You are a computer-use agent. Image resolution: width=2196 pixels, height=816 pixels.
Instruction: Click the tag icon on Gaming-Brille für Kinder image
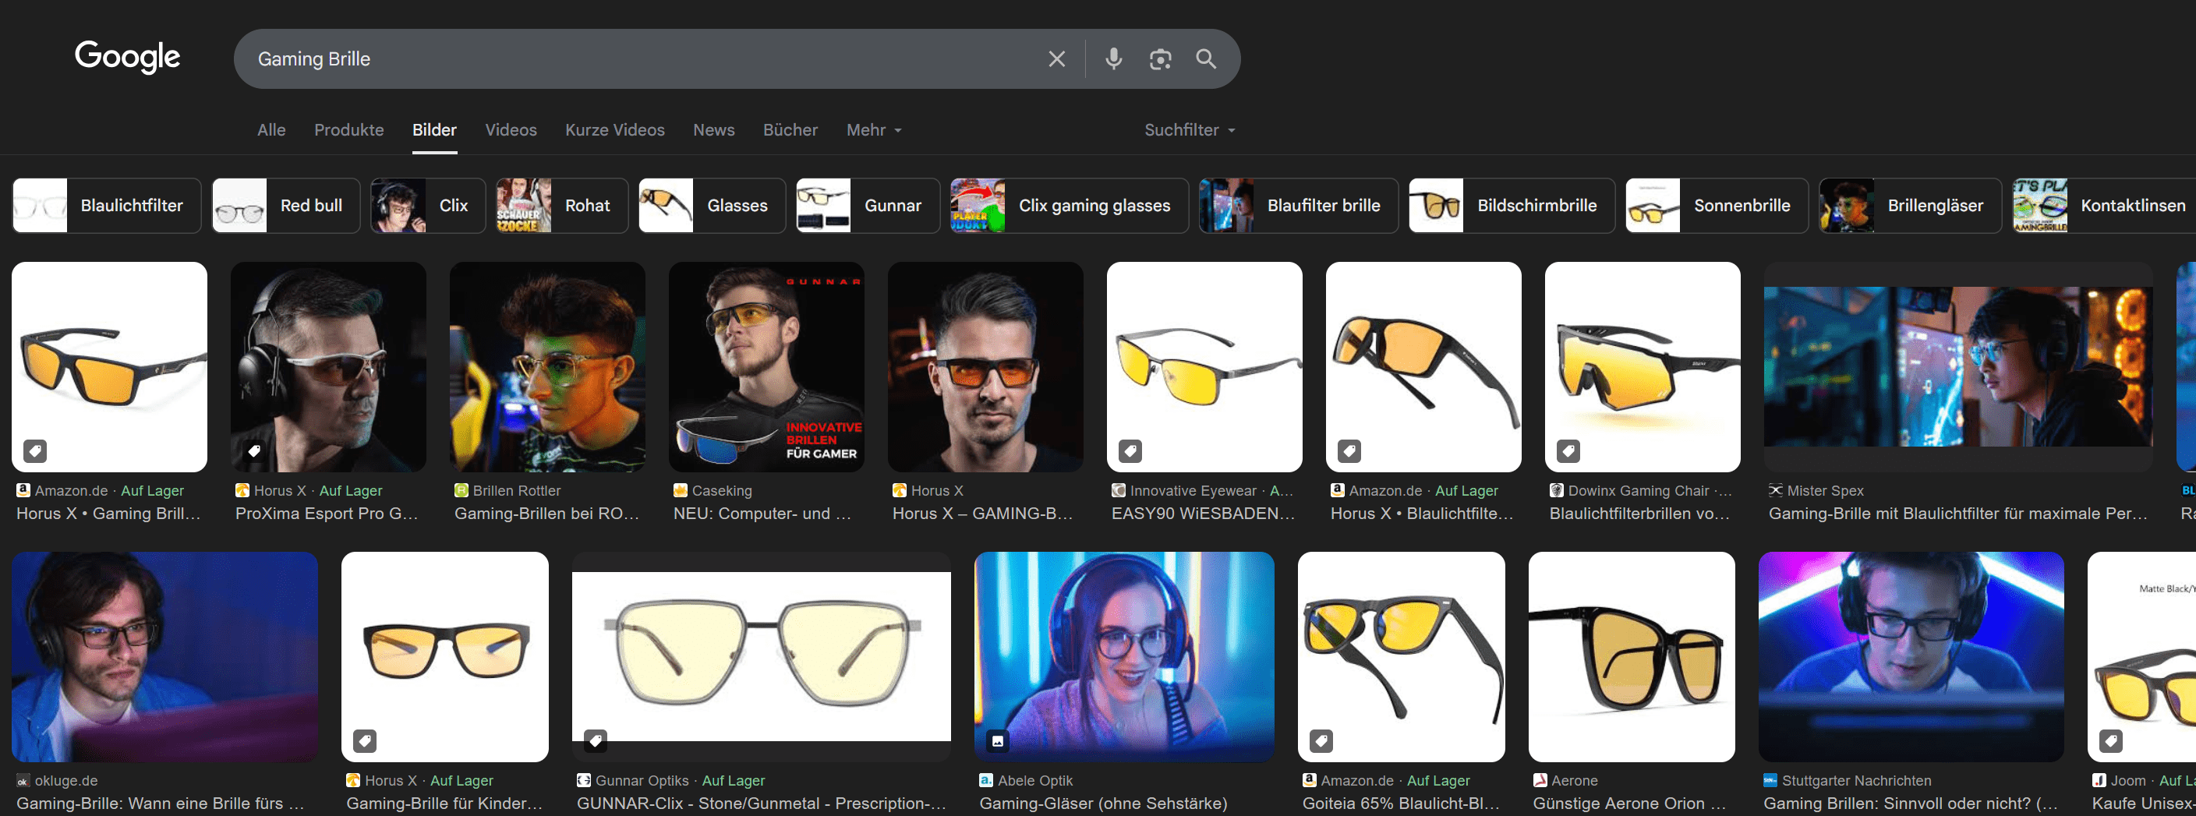[x=365, y=740]
